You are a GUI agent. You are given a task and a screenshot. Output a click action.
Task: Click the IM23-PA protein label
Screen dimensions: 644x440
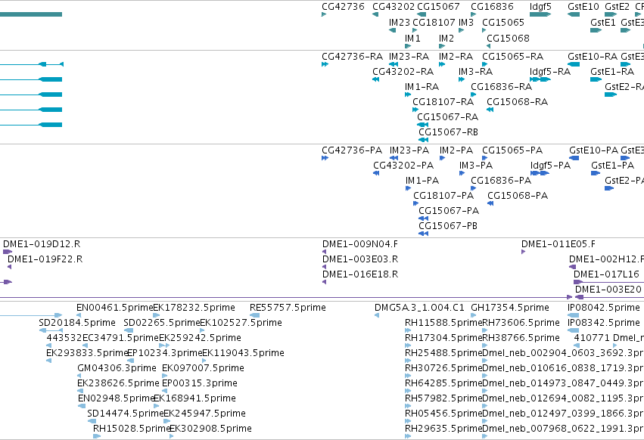pyautogui.click(x=409, y=150)
